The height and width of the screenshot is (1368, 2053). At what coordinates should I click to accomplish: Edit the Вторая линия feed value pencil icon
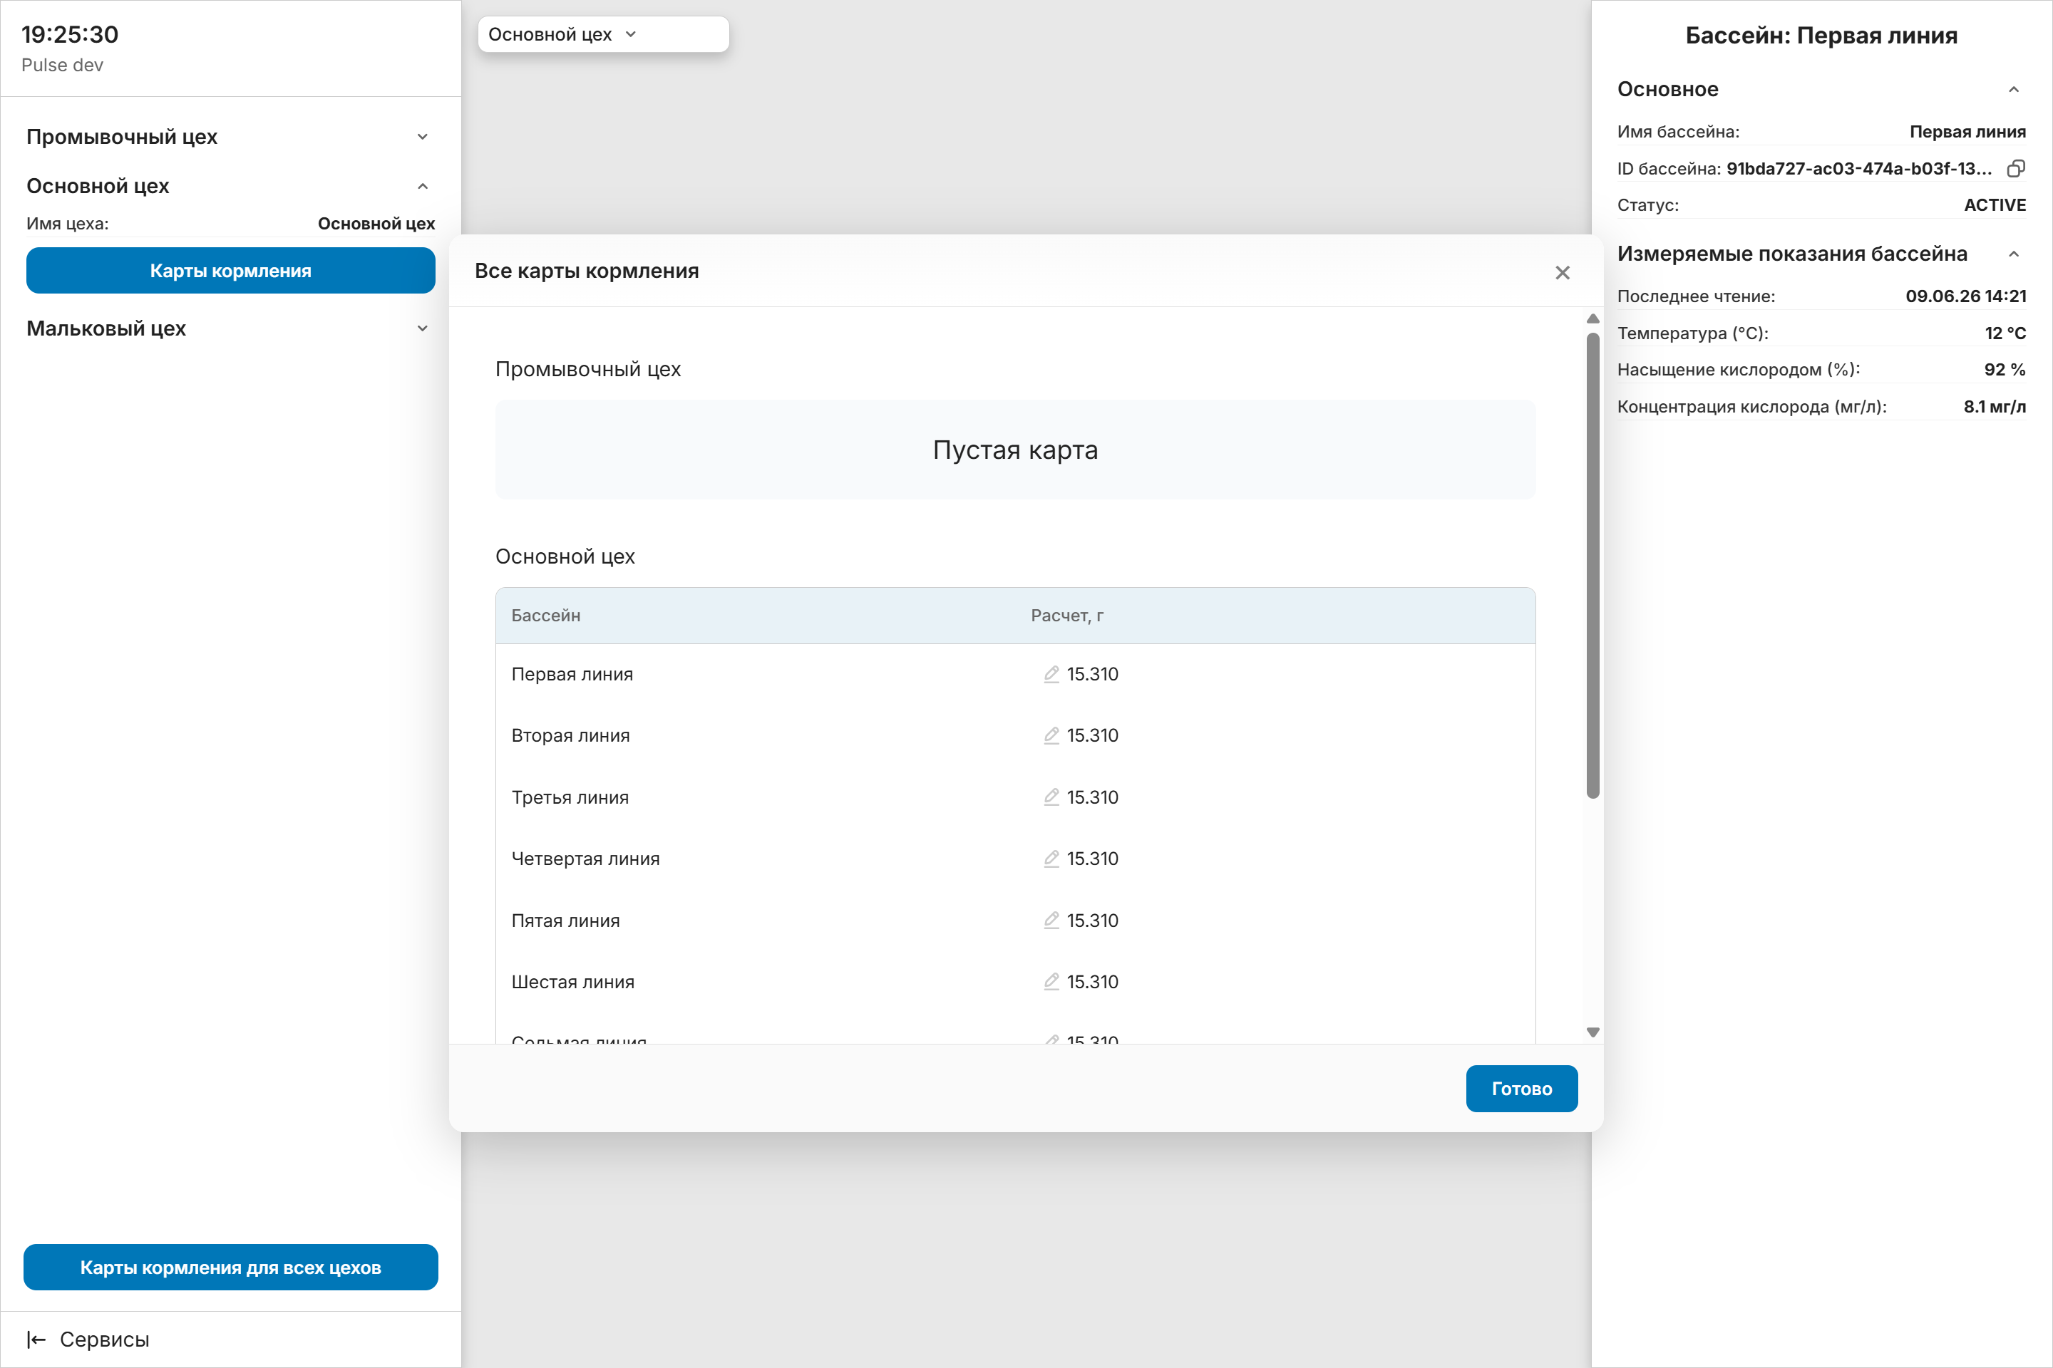[x=1052, y=735]
